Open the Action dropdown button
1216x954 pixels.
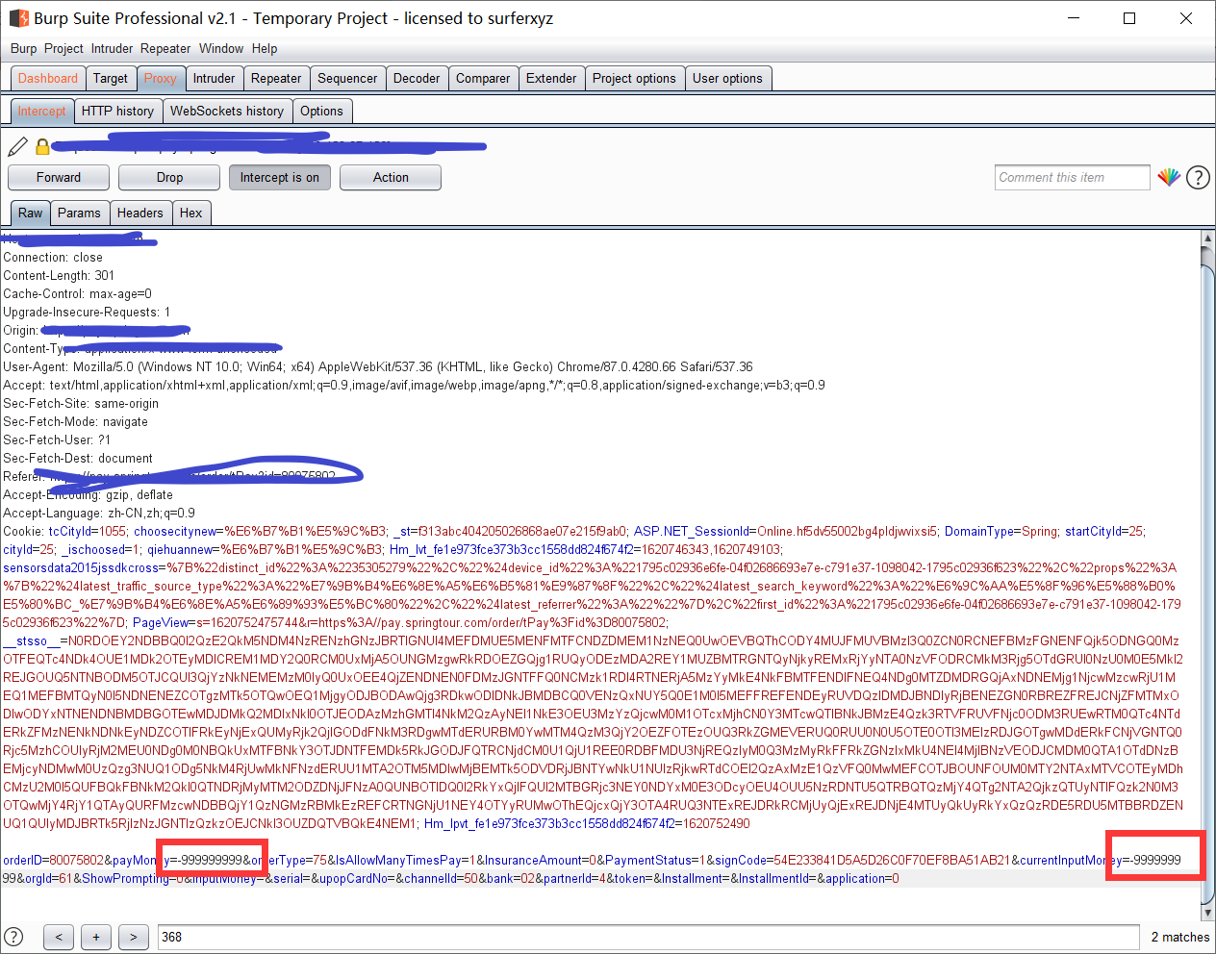click(x=391, y=178)
